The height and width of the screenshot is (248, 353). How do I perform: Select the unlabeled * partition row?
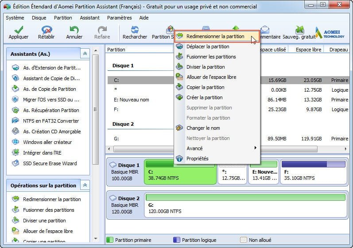coord(228,90)
